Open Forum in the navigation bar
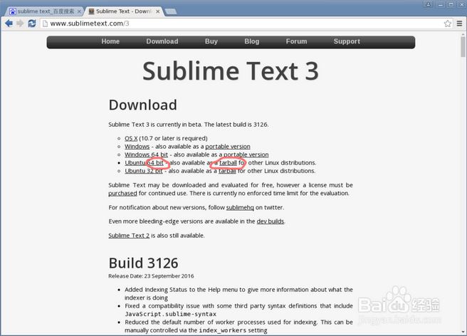467x336 pixels. point(296,41)
